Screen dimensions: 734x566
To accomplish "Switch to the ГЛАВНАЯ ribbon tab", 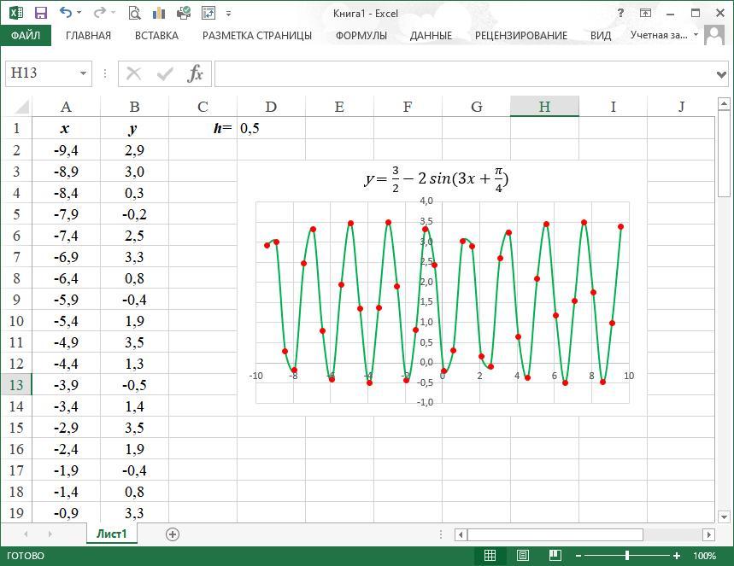I will tap(89, 36).
